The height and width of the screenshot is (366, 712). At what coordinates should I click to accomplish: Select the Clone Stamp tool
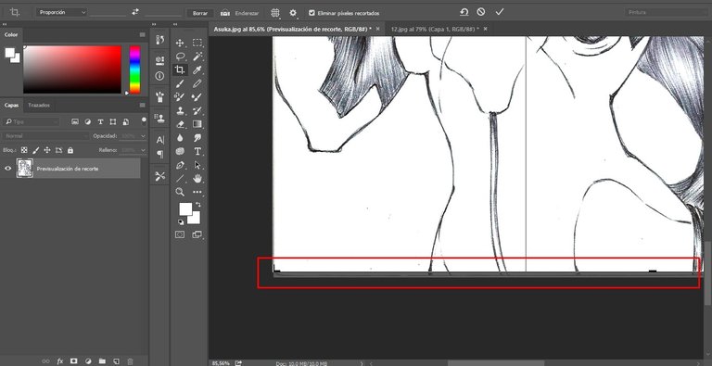(180, 110)
